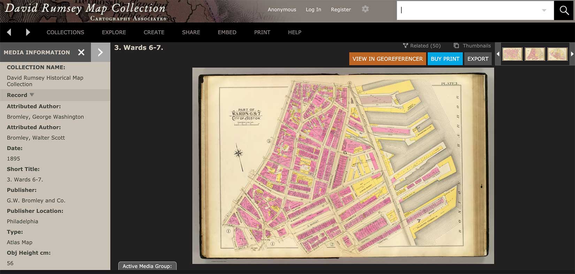Click the Buy Print button
The height and width of the screenshot is (274, 575).
click(x=445, y=59)
